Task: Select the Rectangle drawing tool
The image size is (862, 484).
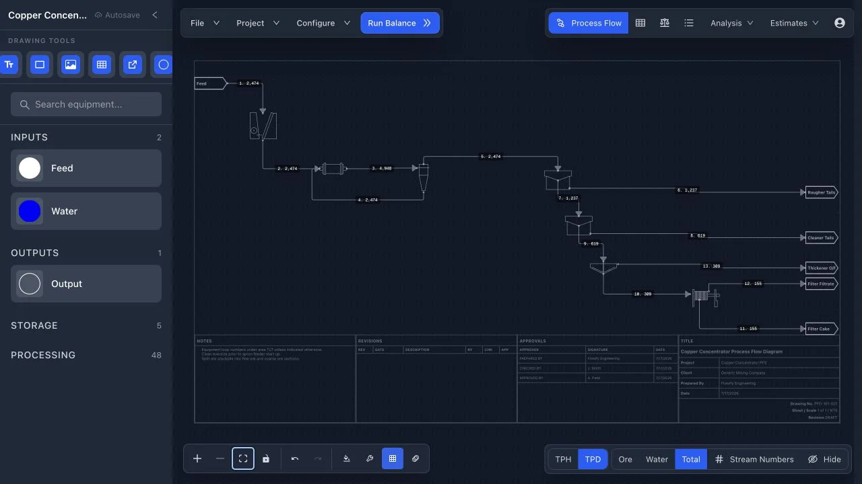Action: click(x=40, y=65)
